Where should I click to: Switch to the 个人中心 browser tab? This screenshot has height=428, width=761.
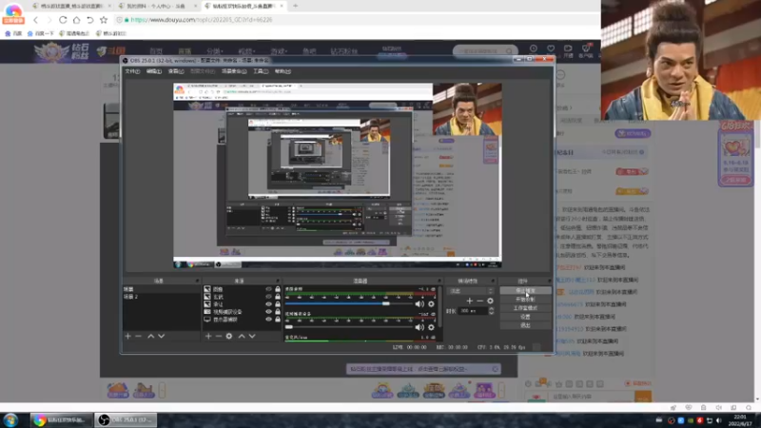[158, 6]
